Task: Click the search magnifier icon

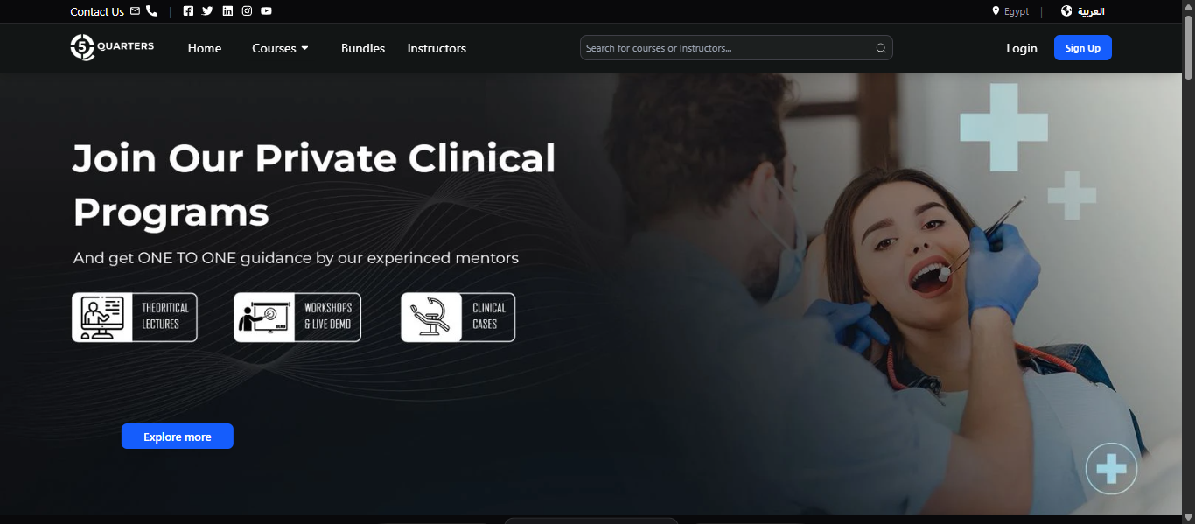Action: [x=881, y=48]
